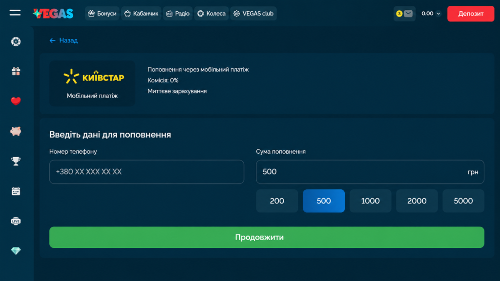This screenshot has width=500, height=281.
Task: Select the 5000 amount preset
Action: point(463,201)
